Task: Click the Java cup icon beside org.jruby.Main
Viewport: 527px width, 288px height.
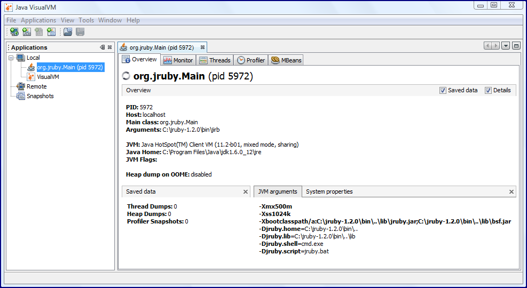Action: coord(32,67)
